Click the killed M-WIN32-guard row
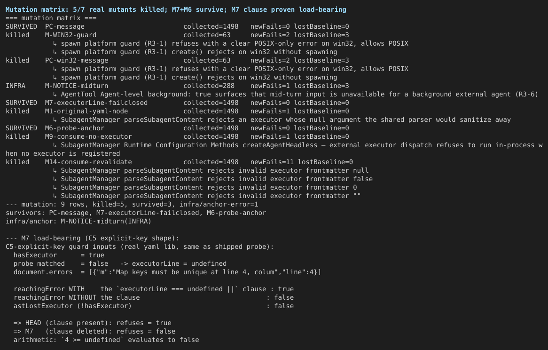Image resolution: width=548 pixels, height=350 pixels. (177, 35)
